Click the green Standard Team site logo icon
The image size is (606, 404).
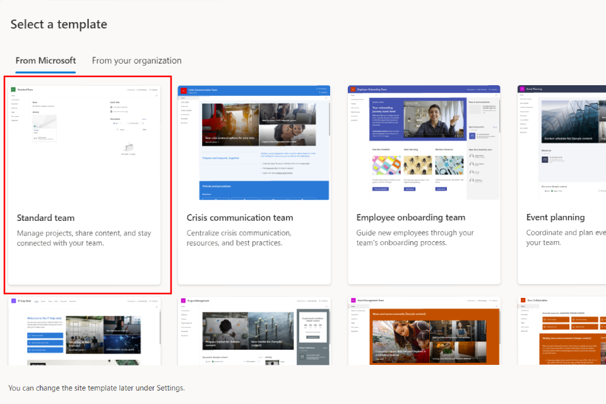point(13,90)
